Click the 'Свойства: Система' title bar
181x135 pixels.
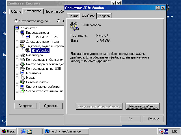[59, 3]
